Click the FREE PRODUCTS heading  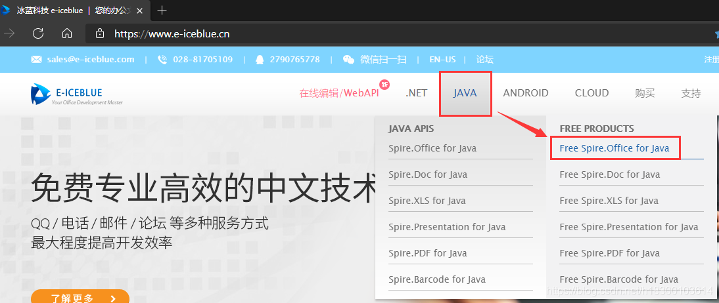click(597, 129)
